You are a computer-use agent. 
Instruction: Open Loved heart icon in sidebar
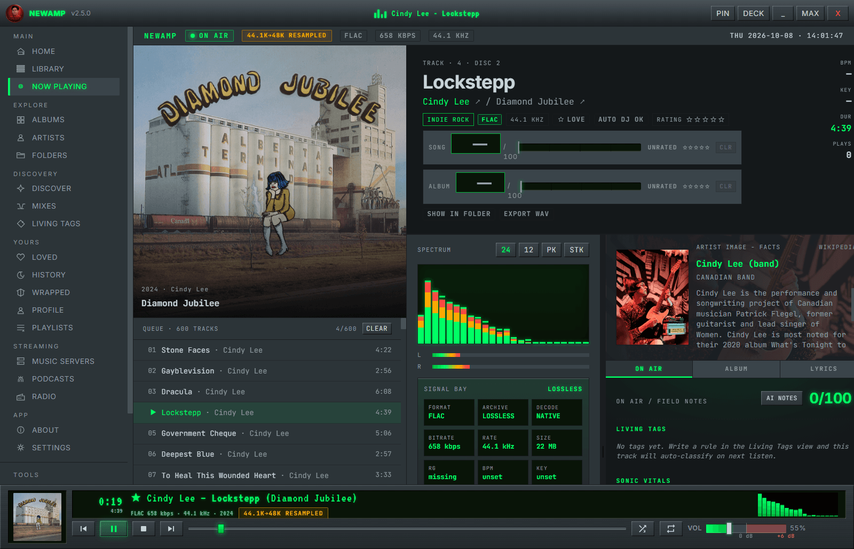[21, 257]
